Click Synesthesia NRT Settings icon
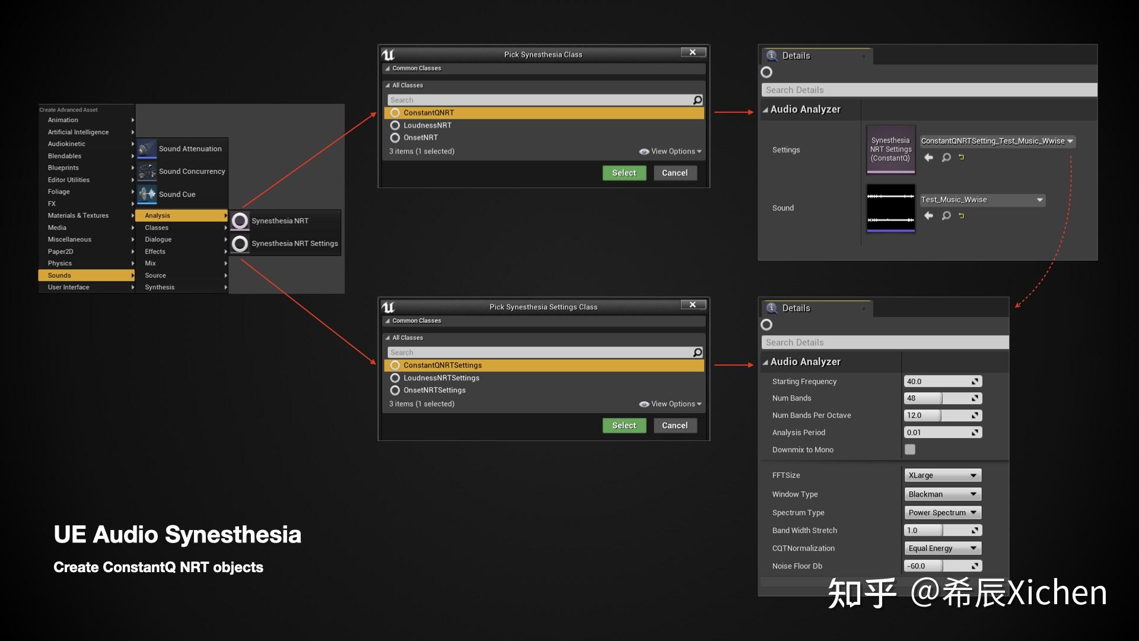 (x=240, y=244)
